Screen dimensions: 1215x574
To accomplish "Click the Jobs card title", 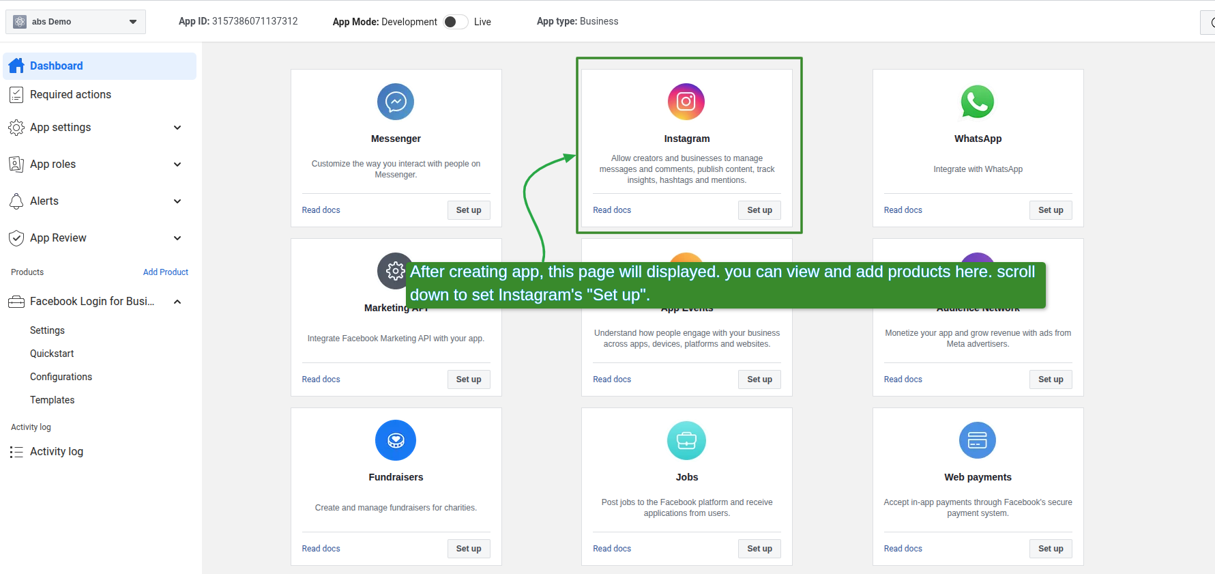I will click(x=687, y=477).
